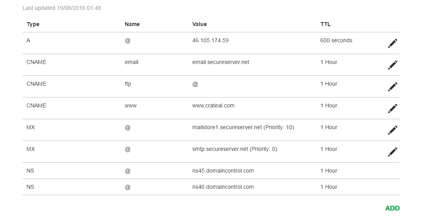
Task: Select the www.crateal.com value
Action: pyautogui.click(x=213, y=105)
